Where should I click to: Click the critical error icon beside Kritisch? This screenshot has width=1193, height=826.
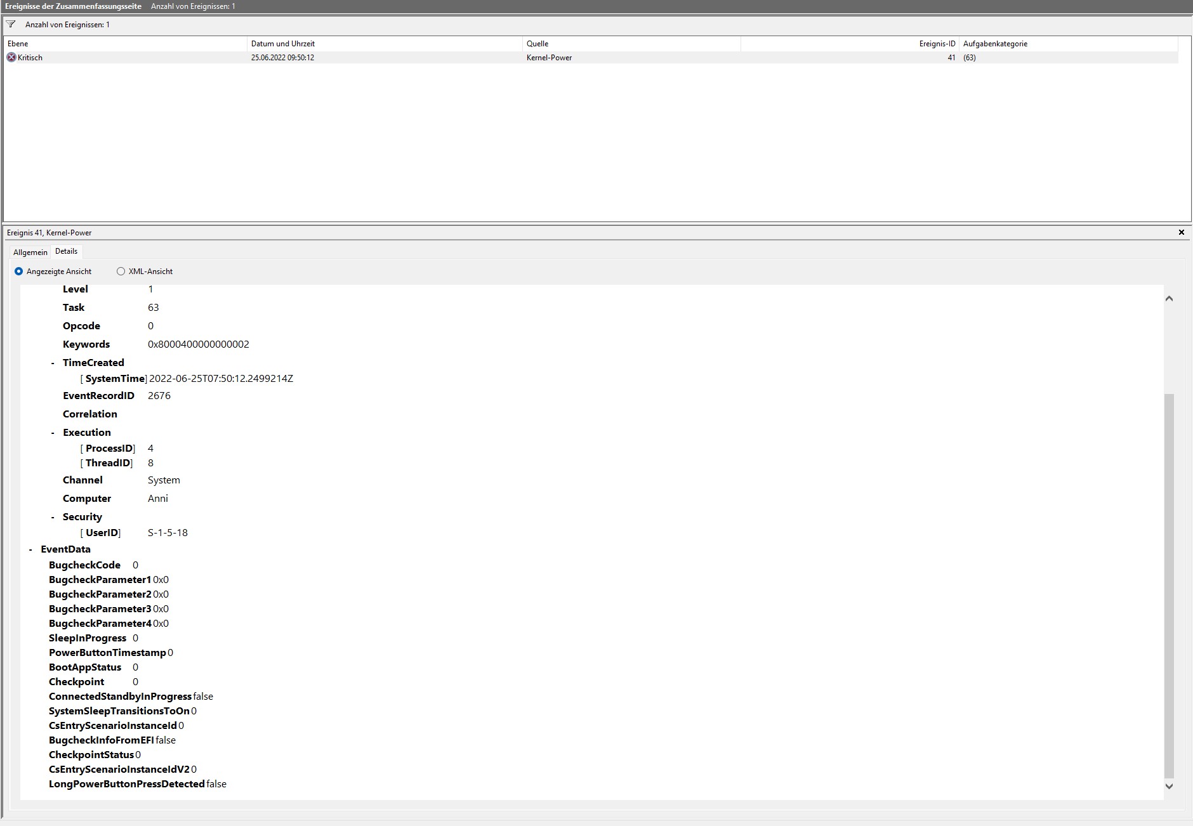[11, 58]
